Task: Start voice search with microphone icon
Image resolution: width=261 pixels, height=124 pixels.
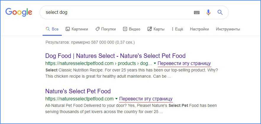Action: [x=208, y=12]
